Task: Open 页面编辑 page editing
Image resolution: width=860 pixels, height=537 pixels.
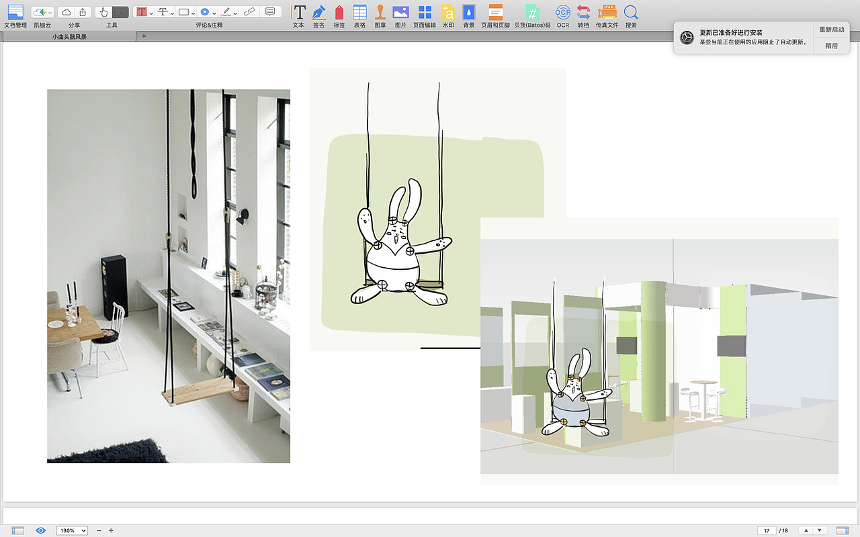Action: pyautogui.click(x=425, y=16)
